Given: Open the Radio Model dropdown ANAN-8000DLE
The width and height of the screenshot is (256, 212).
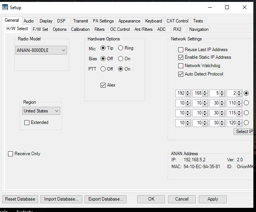Looking at the screenshot, I should 41,50.
